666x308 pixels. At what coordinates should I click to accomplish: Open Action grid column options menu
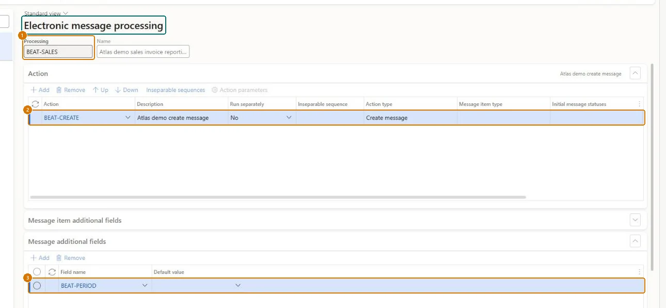pos(640,104)
